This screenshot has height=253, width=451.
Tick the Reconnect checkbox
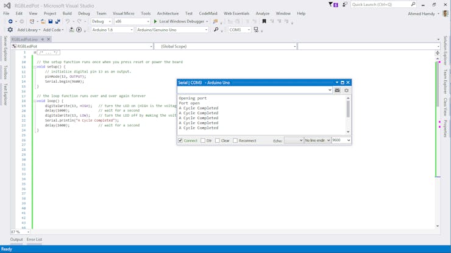235,140
